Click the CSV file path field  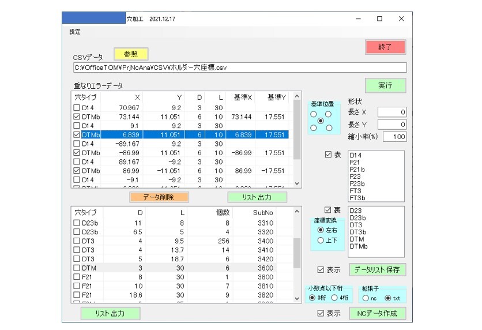coord(239,67)
